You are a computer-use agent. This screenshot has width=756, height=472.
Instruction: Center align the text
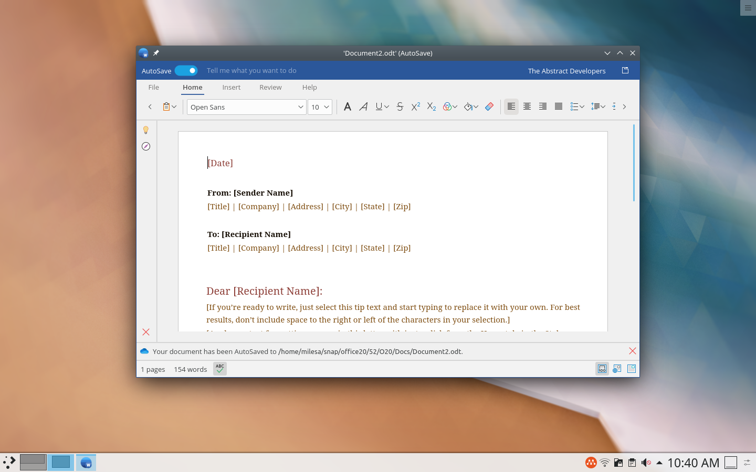click(x=527, y=106)
